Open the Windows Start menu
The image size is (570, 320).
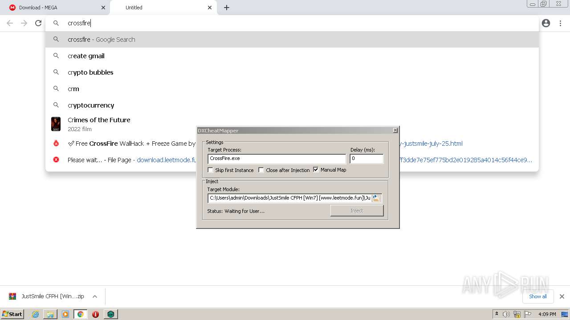click(x=12, y=314)
